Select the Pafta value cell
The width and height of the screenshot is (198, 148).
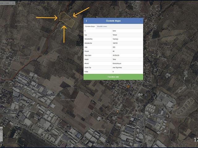pyautogui.click(x=127, y=72)
